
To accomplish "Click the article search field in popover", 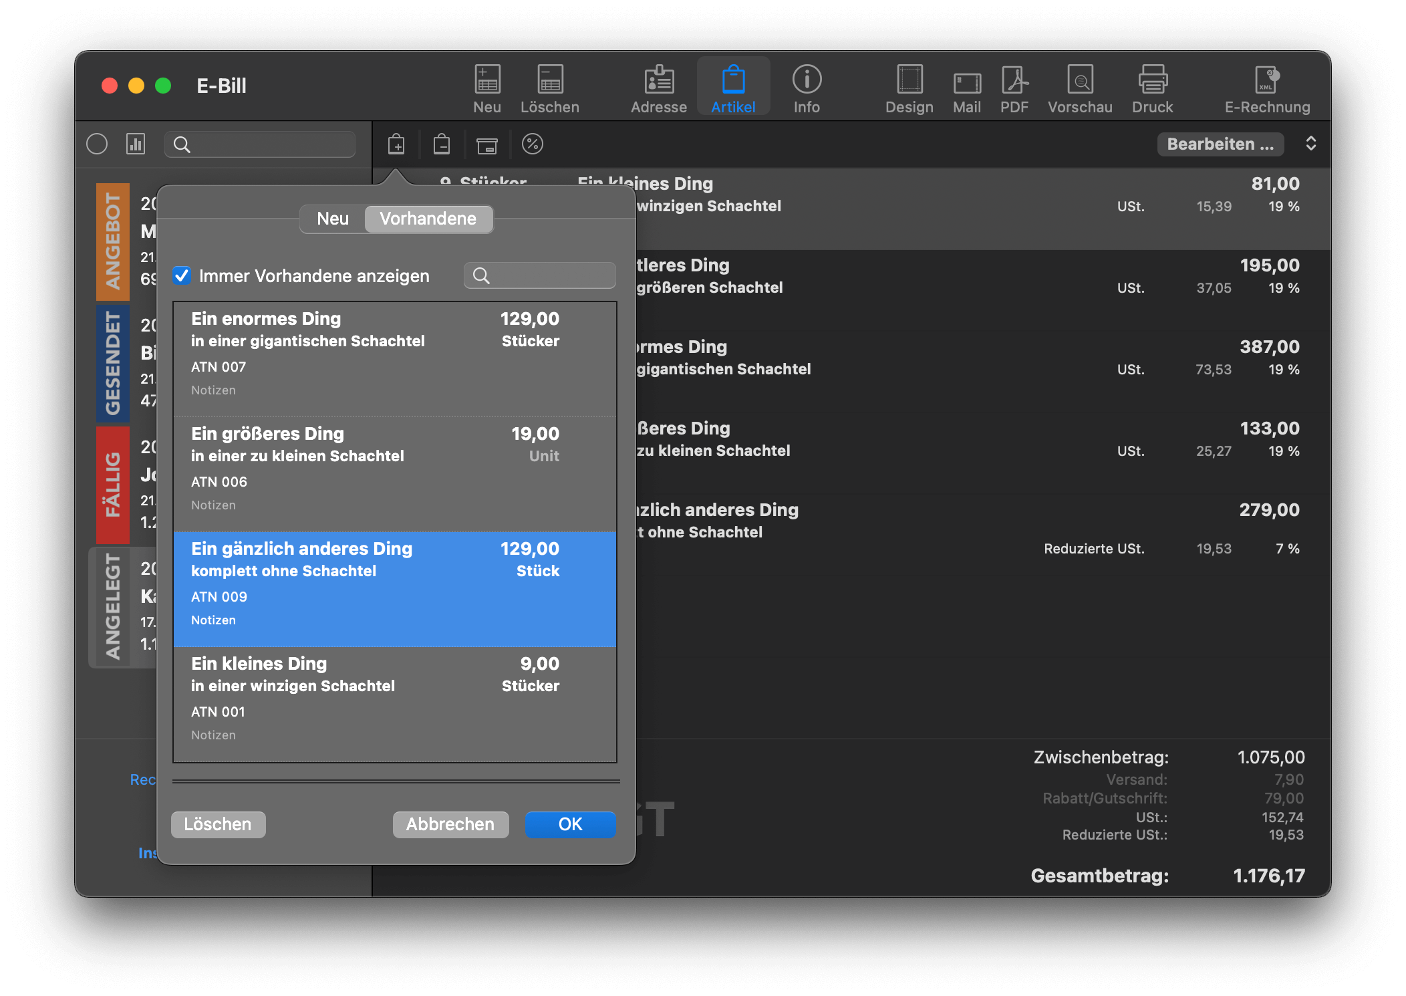I will click(548, 275).
